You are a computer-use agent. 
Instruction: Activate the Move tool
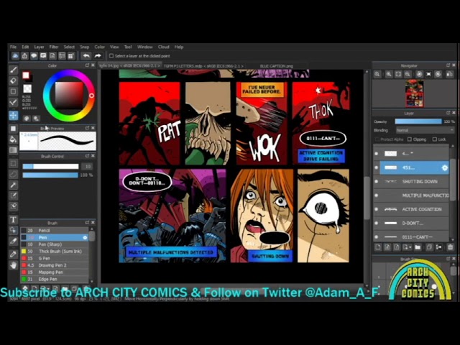click(x=14, y=115)
